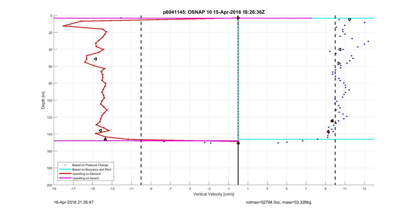Click the right dashed vertical line at 10
This screenshot has height=208, width=413.
pyautogui.click(x=335, y=100)
